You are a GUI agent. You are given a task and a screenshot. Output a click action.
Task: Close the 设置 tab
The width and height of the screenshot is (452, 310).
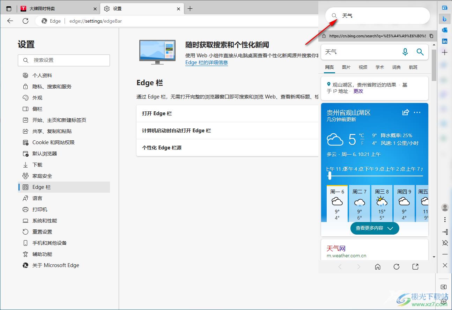179,9
